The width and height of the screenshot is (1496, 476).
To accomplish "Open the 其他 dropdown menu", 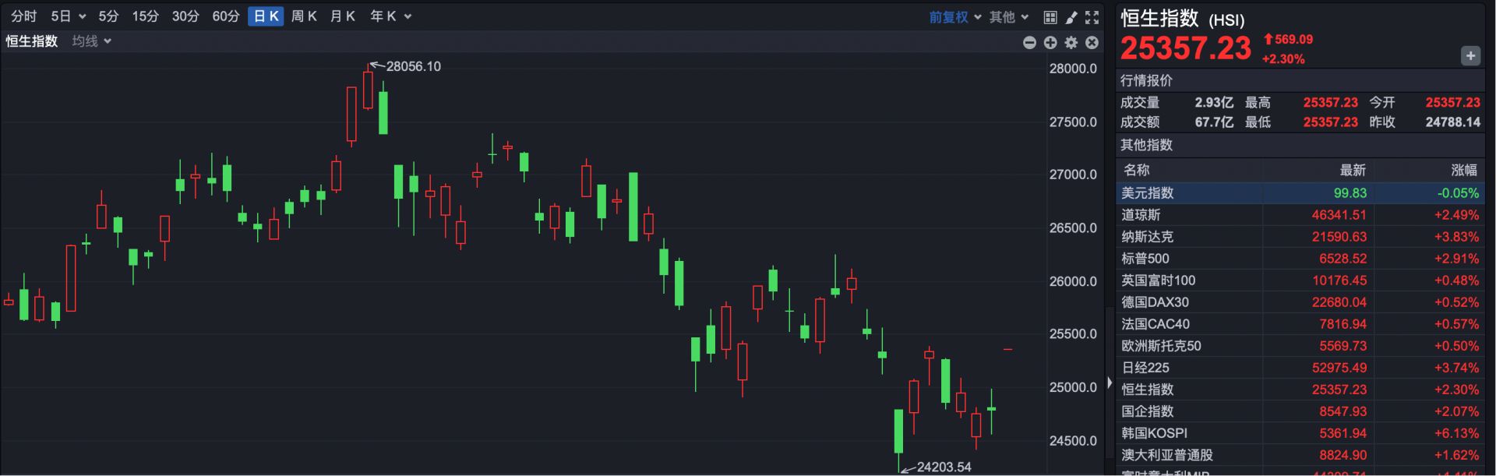I will point(1009,17).
